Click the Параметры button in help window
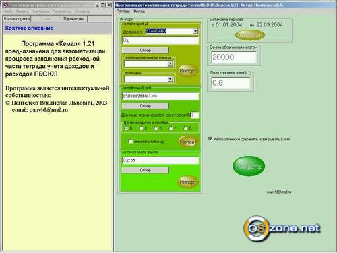 (73, 19)
